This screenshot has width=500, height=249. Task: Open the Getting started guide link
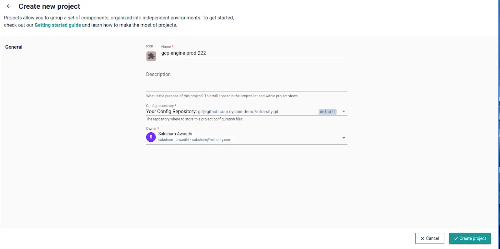(x=58, y=25)
